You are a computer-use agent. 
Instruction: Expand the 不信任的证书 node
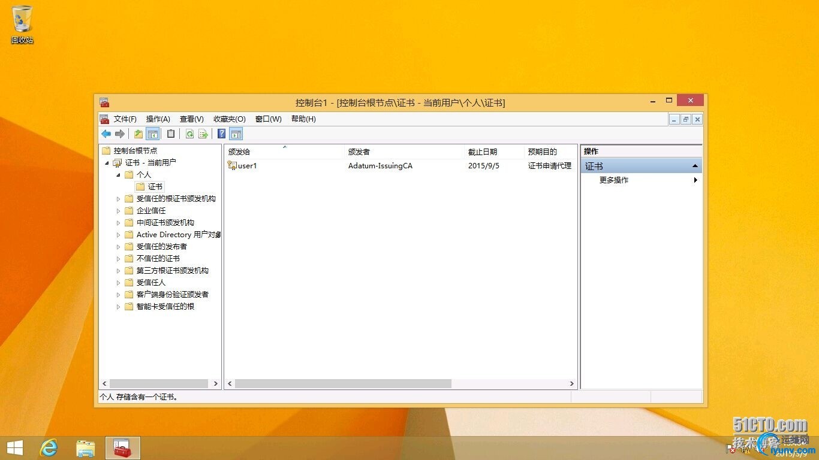(119, 259)
